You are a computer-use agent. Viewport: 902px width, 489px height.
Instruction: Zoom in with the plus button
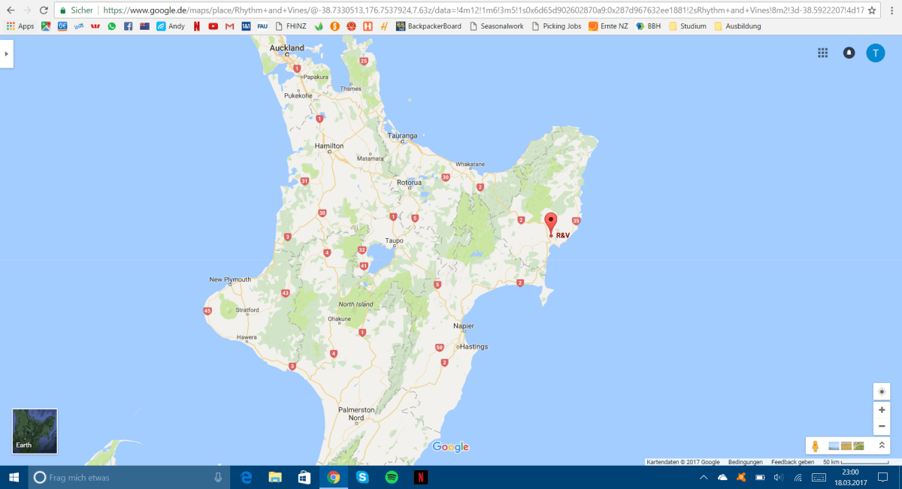(882, 410)
